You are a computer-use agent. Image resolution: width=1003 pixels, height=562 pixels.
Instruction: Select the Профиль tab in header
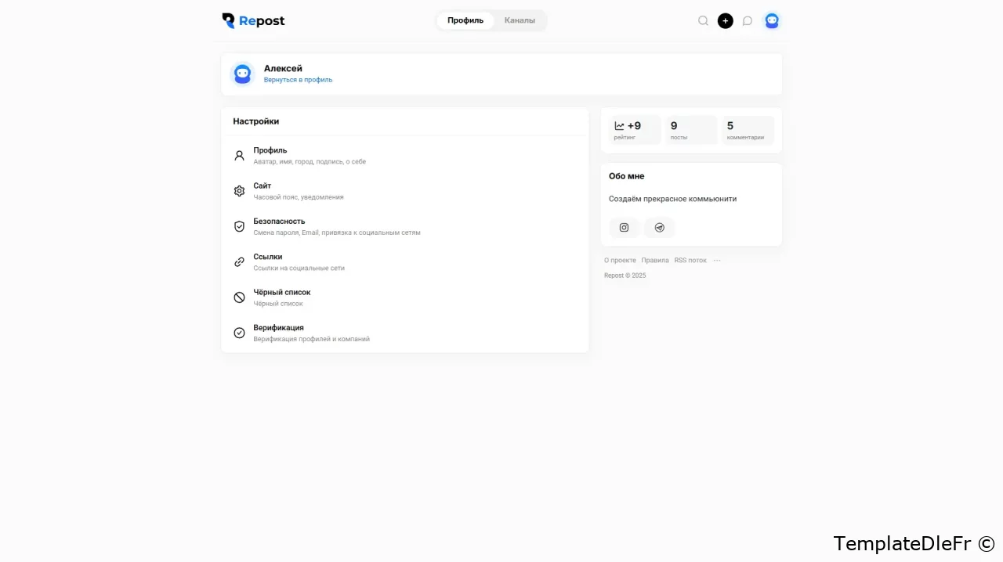point(465,20)
